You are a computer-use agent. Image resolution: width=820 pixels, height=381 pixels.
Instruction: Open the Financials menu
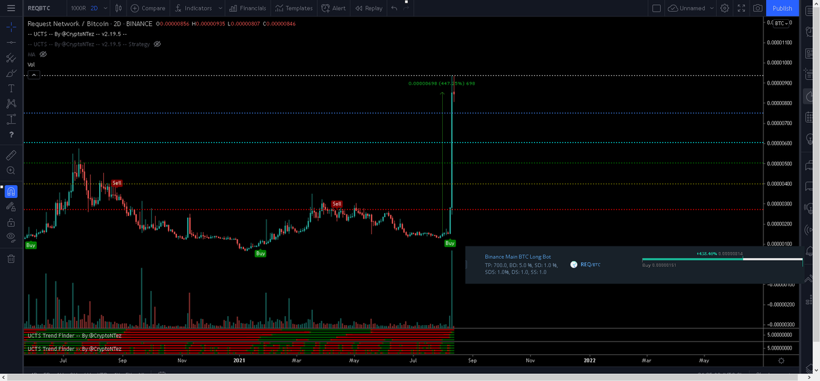[248, 8]
